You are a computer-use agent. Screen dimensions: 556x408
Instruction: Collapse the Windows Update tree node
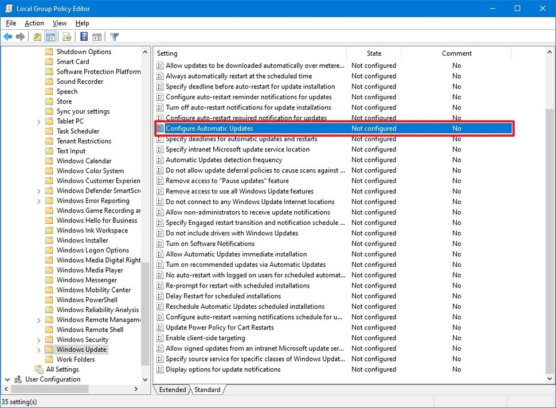tap(38, 349)
